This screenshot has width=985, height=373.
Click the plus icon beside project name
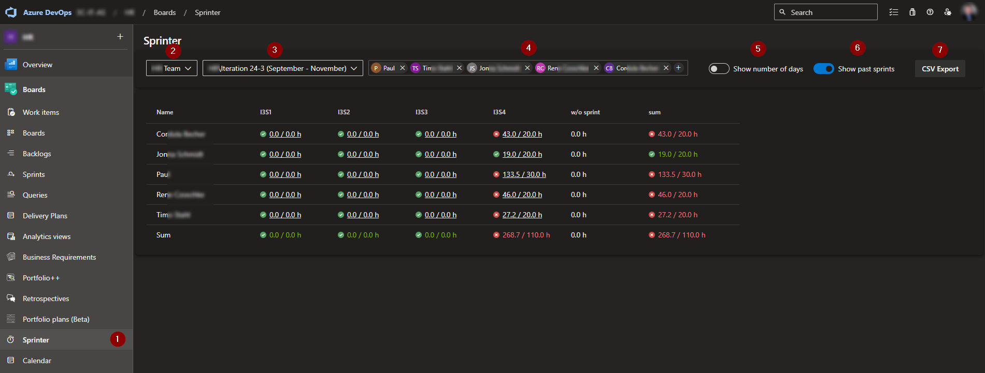pos(120,37)
